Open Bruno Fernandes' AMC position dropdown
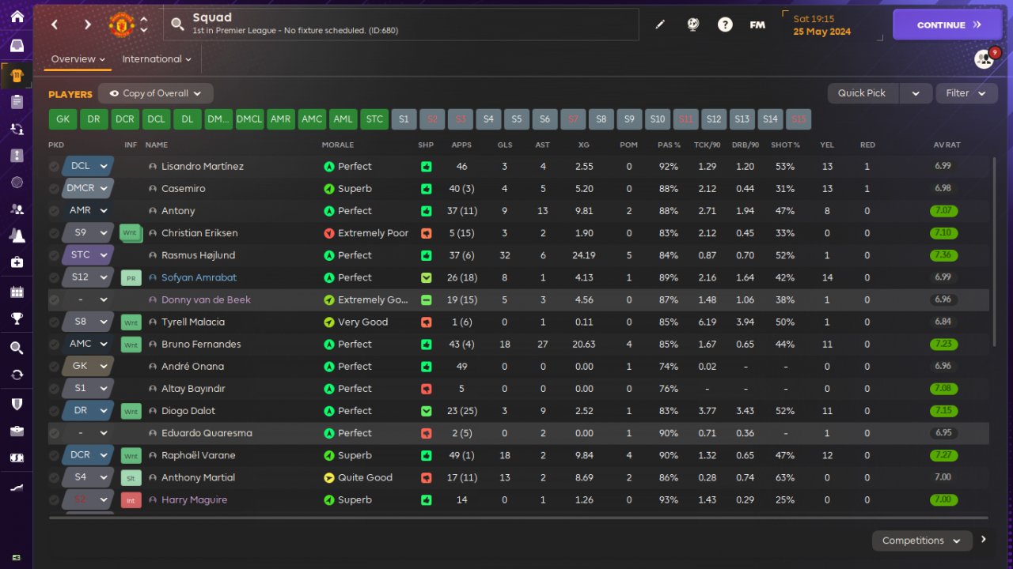1013x569 pixels. [x=89, y=344]
